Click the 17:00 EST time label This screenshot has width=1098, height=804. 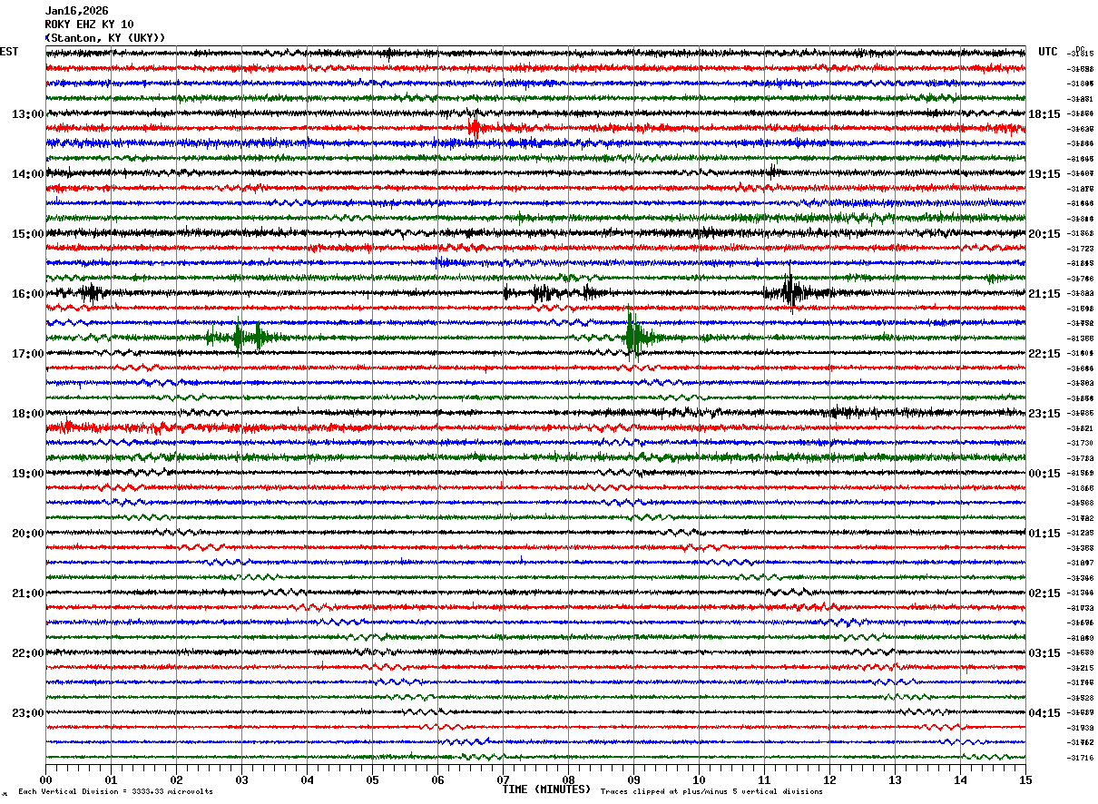(28, 353)
